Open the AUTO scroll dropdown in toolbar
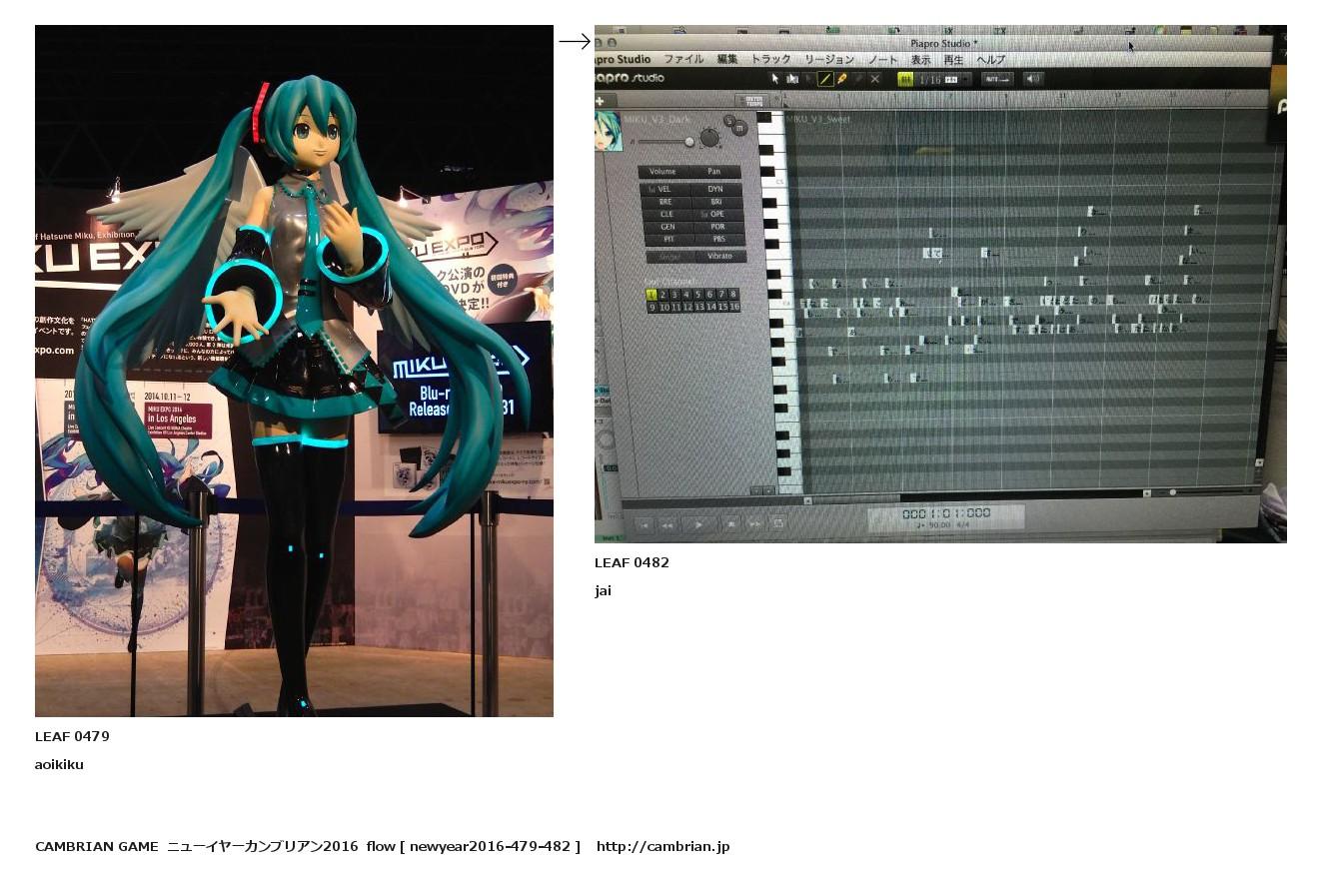 [996, 79]
